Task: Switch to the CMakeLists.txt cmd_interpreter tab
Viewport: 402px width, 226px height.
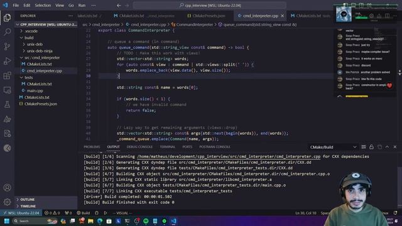Action: (x=144, y=16)
